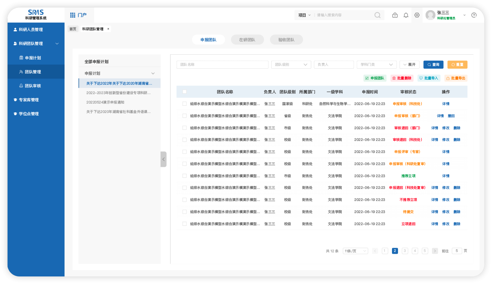Check the row with status 不推荐立项
Viewport: 492px width, 284px height.
coord(184,199)
